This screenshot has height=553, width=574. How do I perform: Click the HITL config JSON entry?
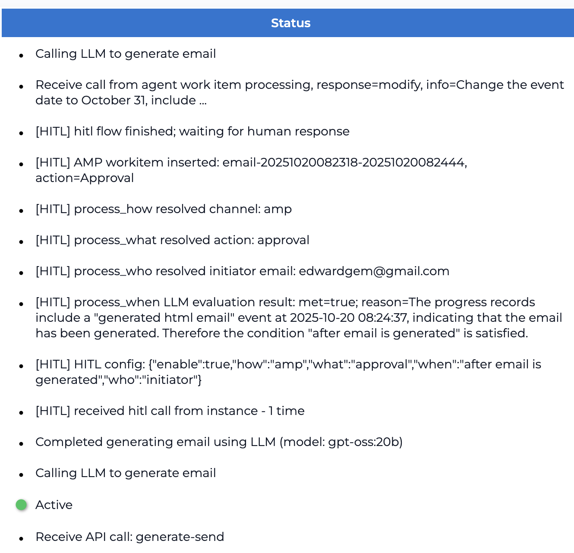point(288,372)
